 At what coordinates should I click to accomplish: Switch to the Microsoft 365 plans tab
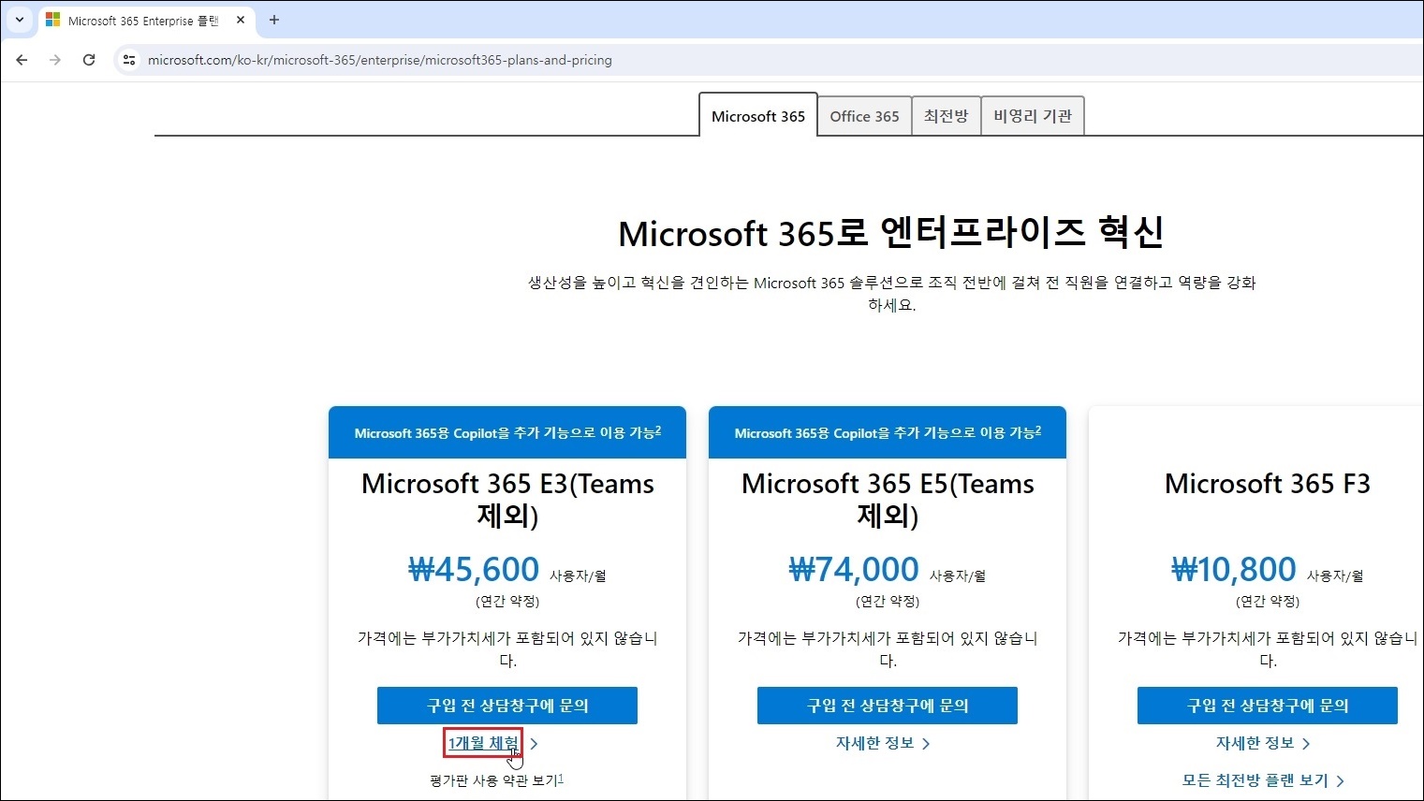coord(758,116)
